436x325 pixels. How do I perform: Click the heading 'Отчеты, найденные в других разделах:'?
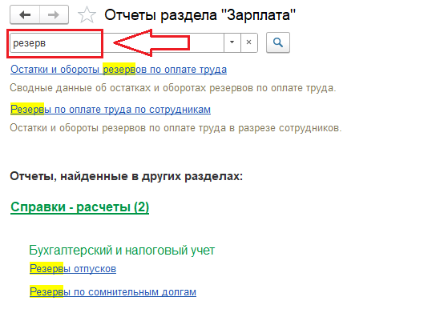click(127, 176)
